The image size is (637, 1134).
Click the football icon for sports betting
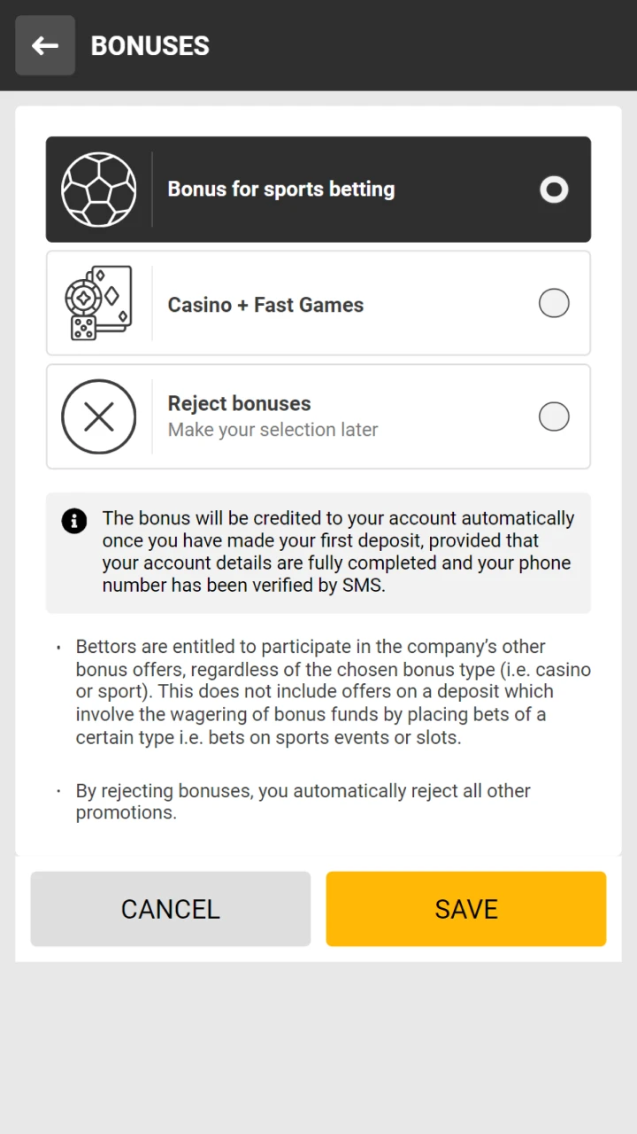tap(99, 190)
